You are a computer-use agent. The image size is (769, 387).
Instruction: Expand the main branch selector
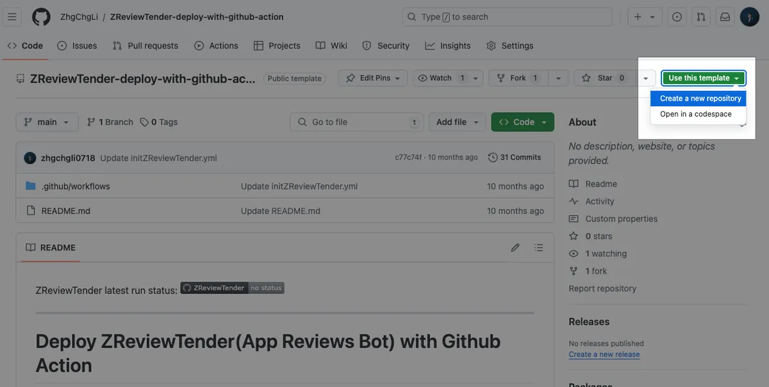tap(47, 121)
